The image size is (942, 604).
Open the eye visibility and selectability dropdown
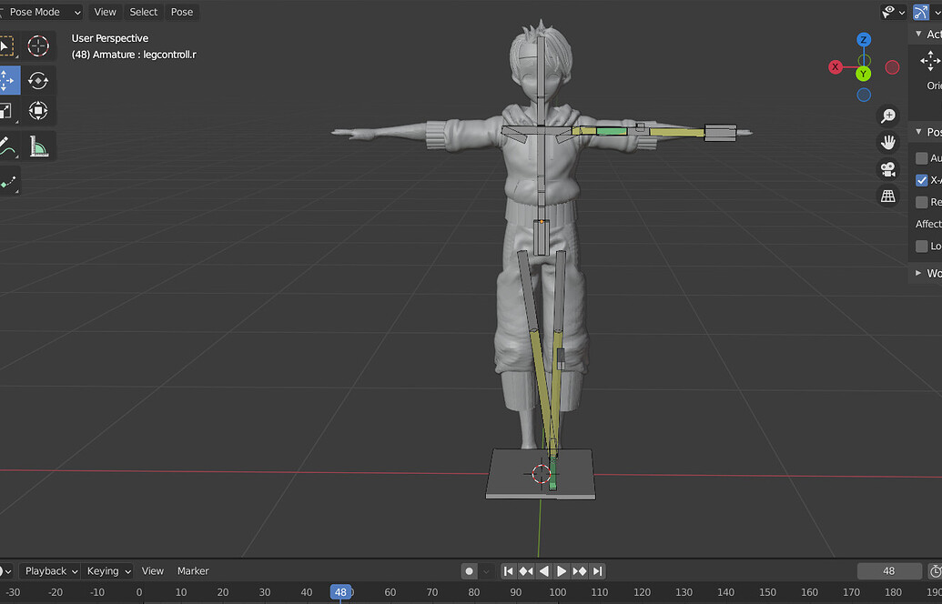coord(894,12)
